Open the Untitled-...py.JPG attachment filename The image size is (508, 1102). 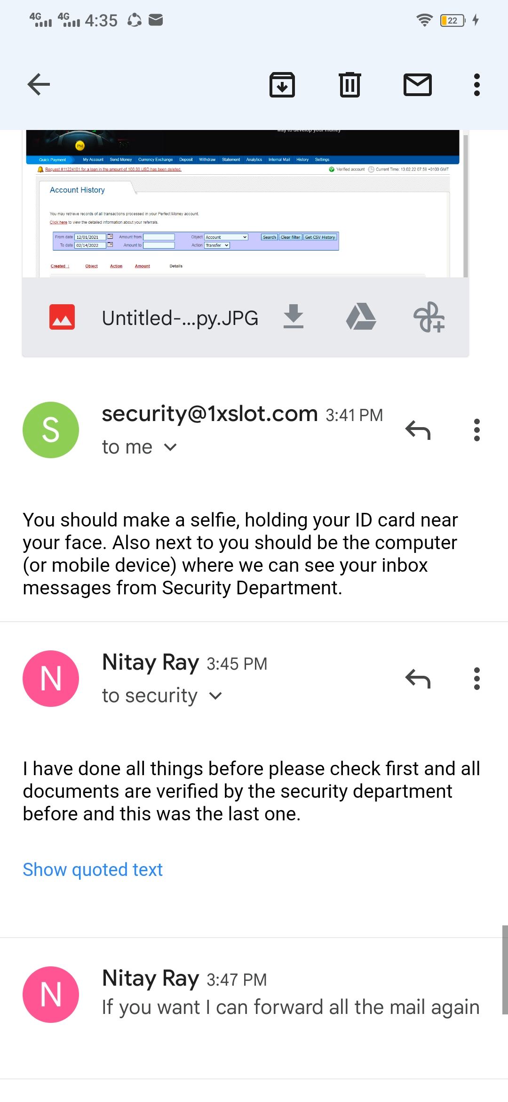(x=180, y=318)
